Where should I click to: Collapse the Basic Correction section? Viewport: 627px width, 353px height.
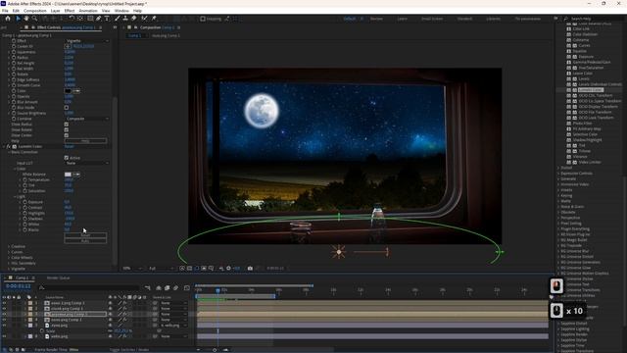tap(9, 152)
